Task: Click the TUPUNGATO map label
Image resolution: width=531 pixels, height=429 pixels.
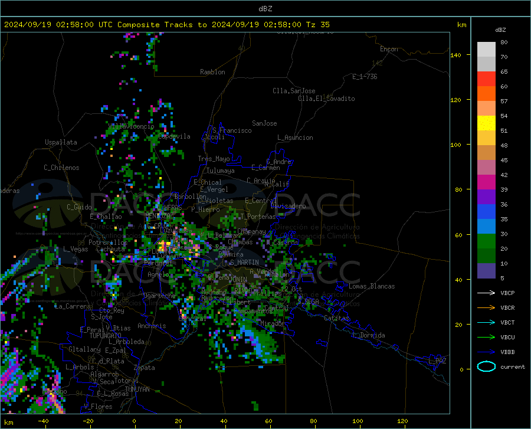Action: click(106, 336)
